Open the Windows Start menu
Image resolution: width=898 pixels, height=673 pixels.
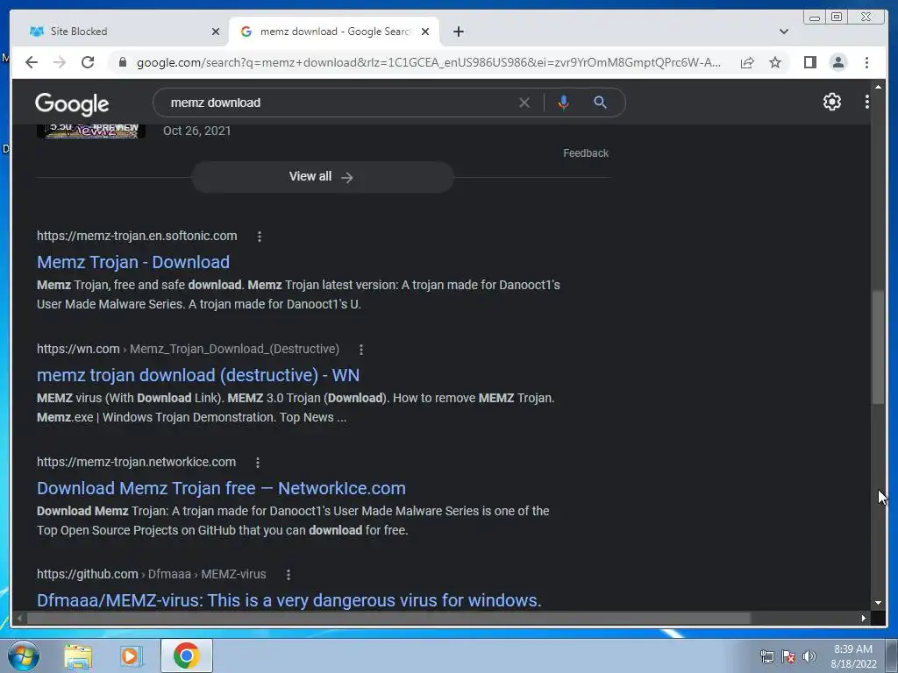pos(24,655)
